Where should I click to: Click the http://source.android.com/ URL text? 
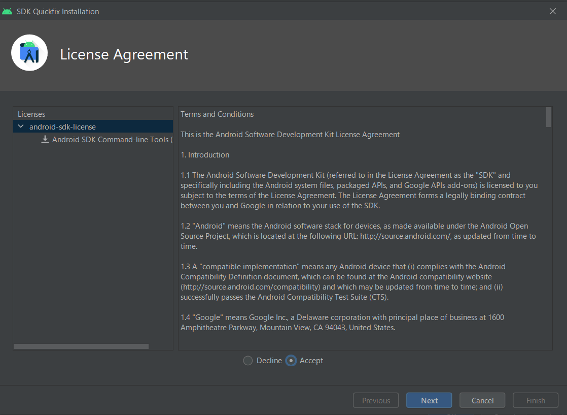pyautogui.click(x=405, y=236)
